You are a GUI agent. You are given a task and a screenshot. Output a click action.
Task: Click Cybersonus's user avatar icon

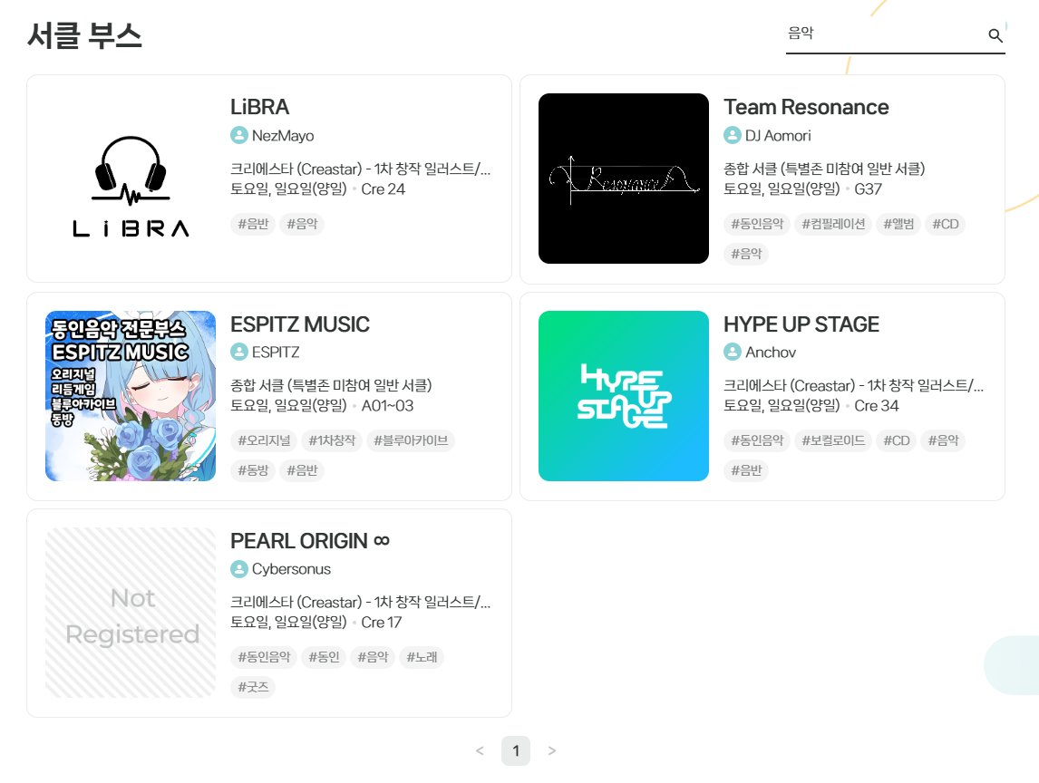tap(239, 568)
